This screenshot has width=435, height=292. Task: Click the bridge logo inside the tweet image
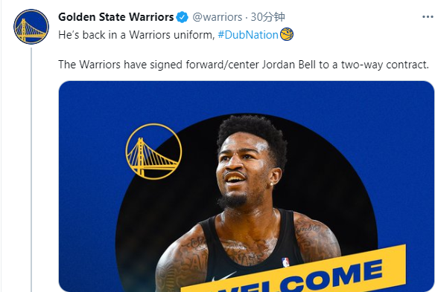pos(153,152)
